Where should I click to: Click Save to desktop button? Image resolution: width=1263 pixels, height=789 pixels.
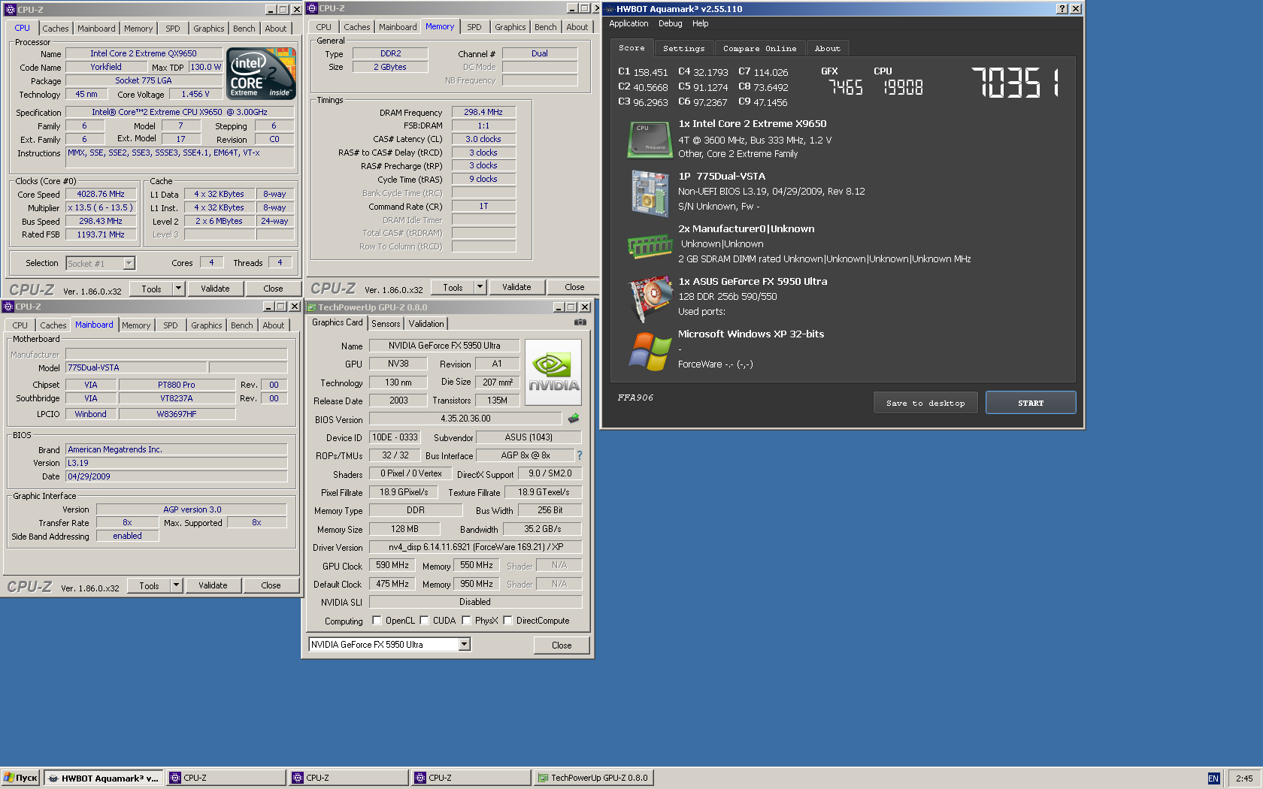click(x=925, y=403)
